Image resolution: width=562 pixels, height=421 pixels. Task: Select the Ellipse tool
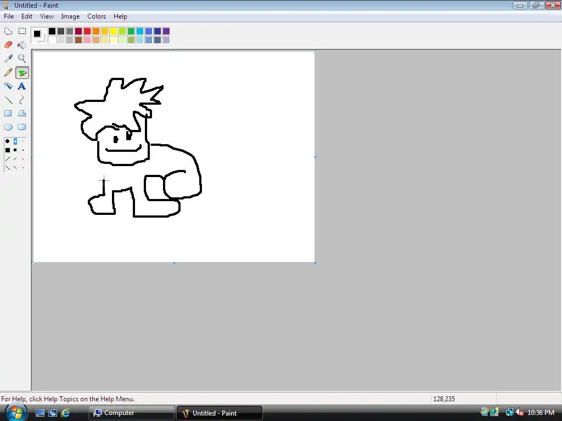(8, 127)
